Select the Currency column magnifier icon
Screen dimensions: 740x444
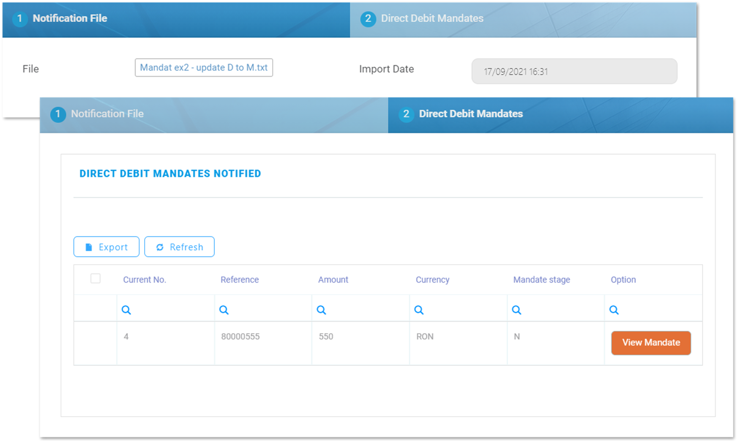(419, 310)
